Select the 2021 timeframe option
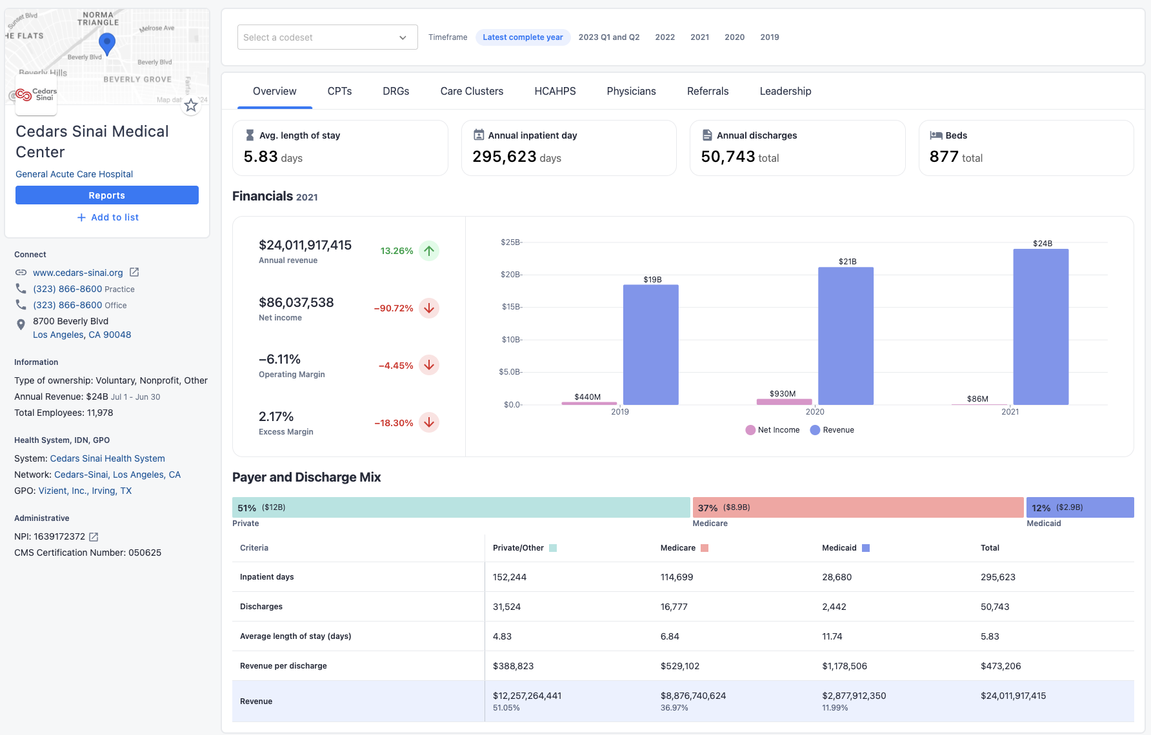The height and width of the screenshot is (735, 1151). pyautogui.click(x=700, y=37)
